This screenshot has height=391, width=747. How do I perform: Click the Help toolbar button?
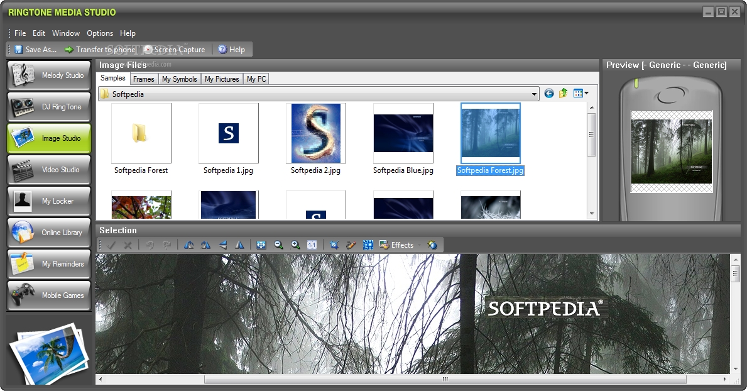coord(232,50)
